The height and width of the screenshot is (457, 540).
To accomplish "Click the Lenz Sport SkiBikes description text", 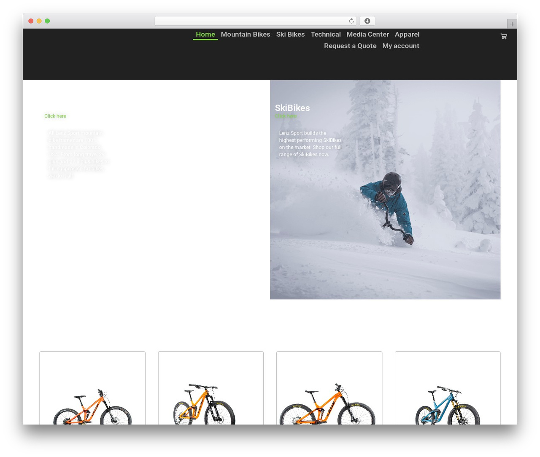I will [310, 144].
